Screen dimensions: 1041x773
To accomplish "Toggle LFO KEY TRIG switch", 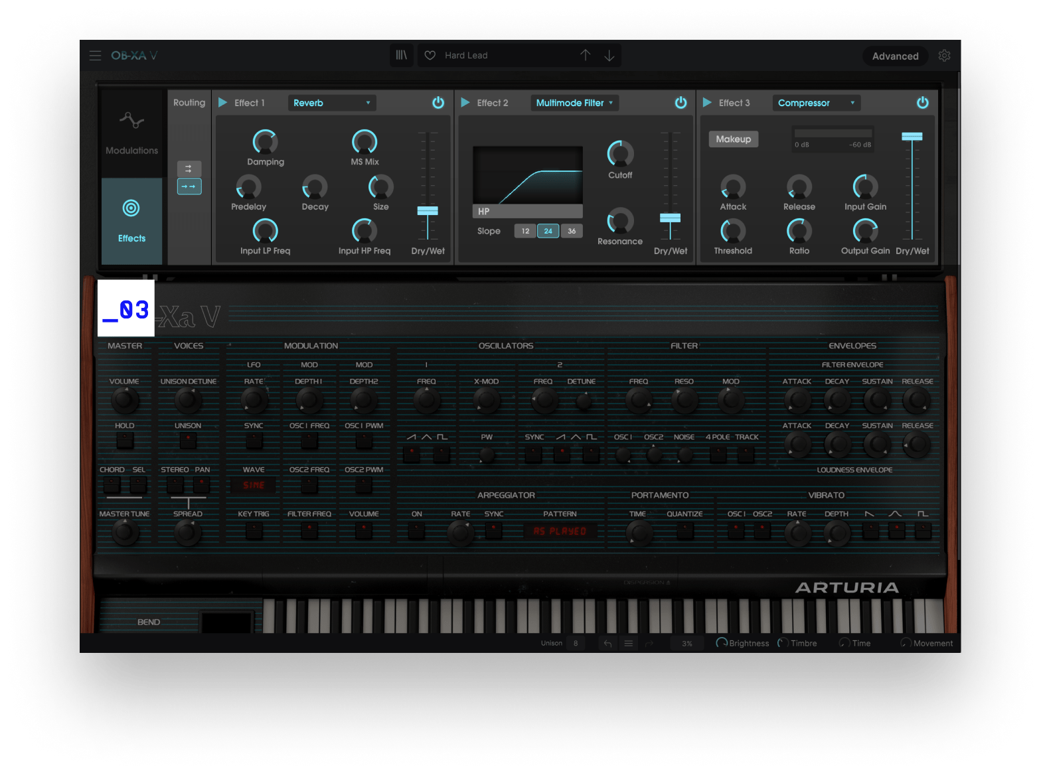I will [x=254, y=530].
